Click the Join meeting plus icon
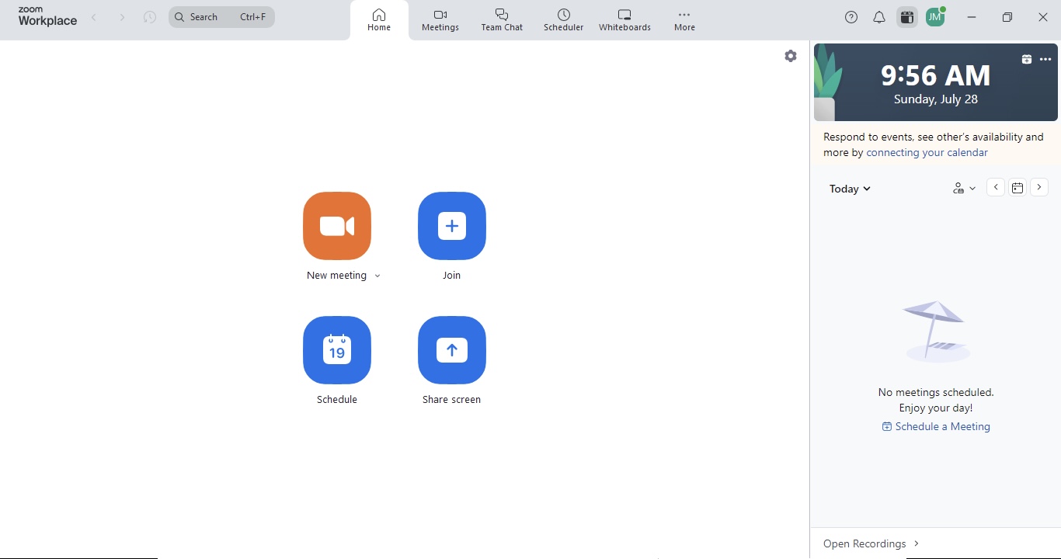This screenshot has width=1061, height=559. point(452,226)
